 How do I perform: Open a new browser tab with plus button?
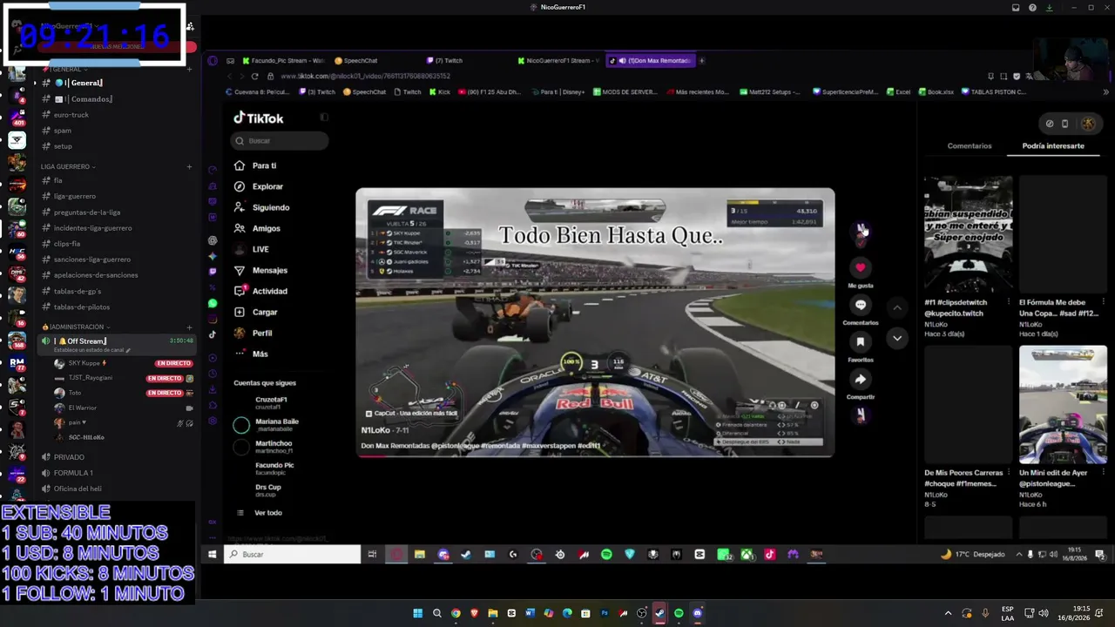701,61
